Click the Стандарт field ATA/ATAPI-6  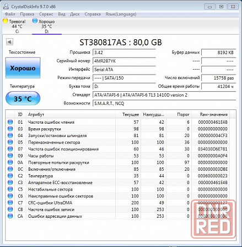coord(164,95)
